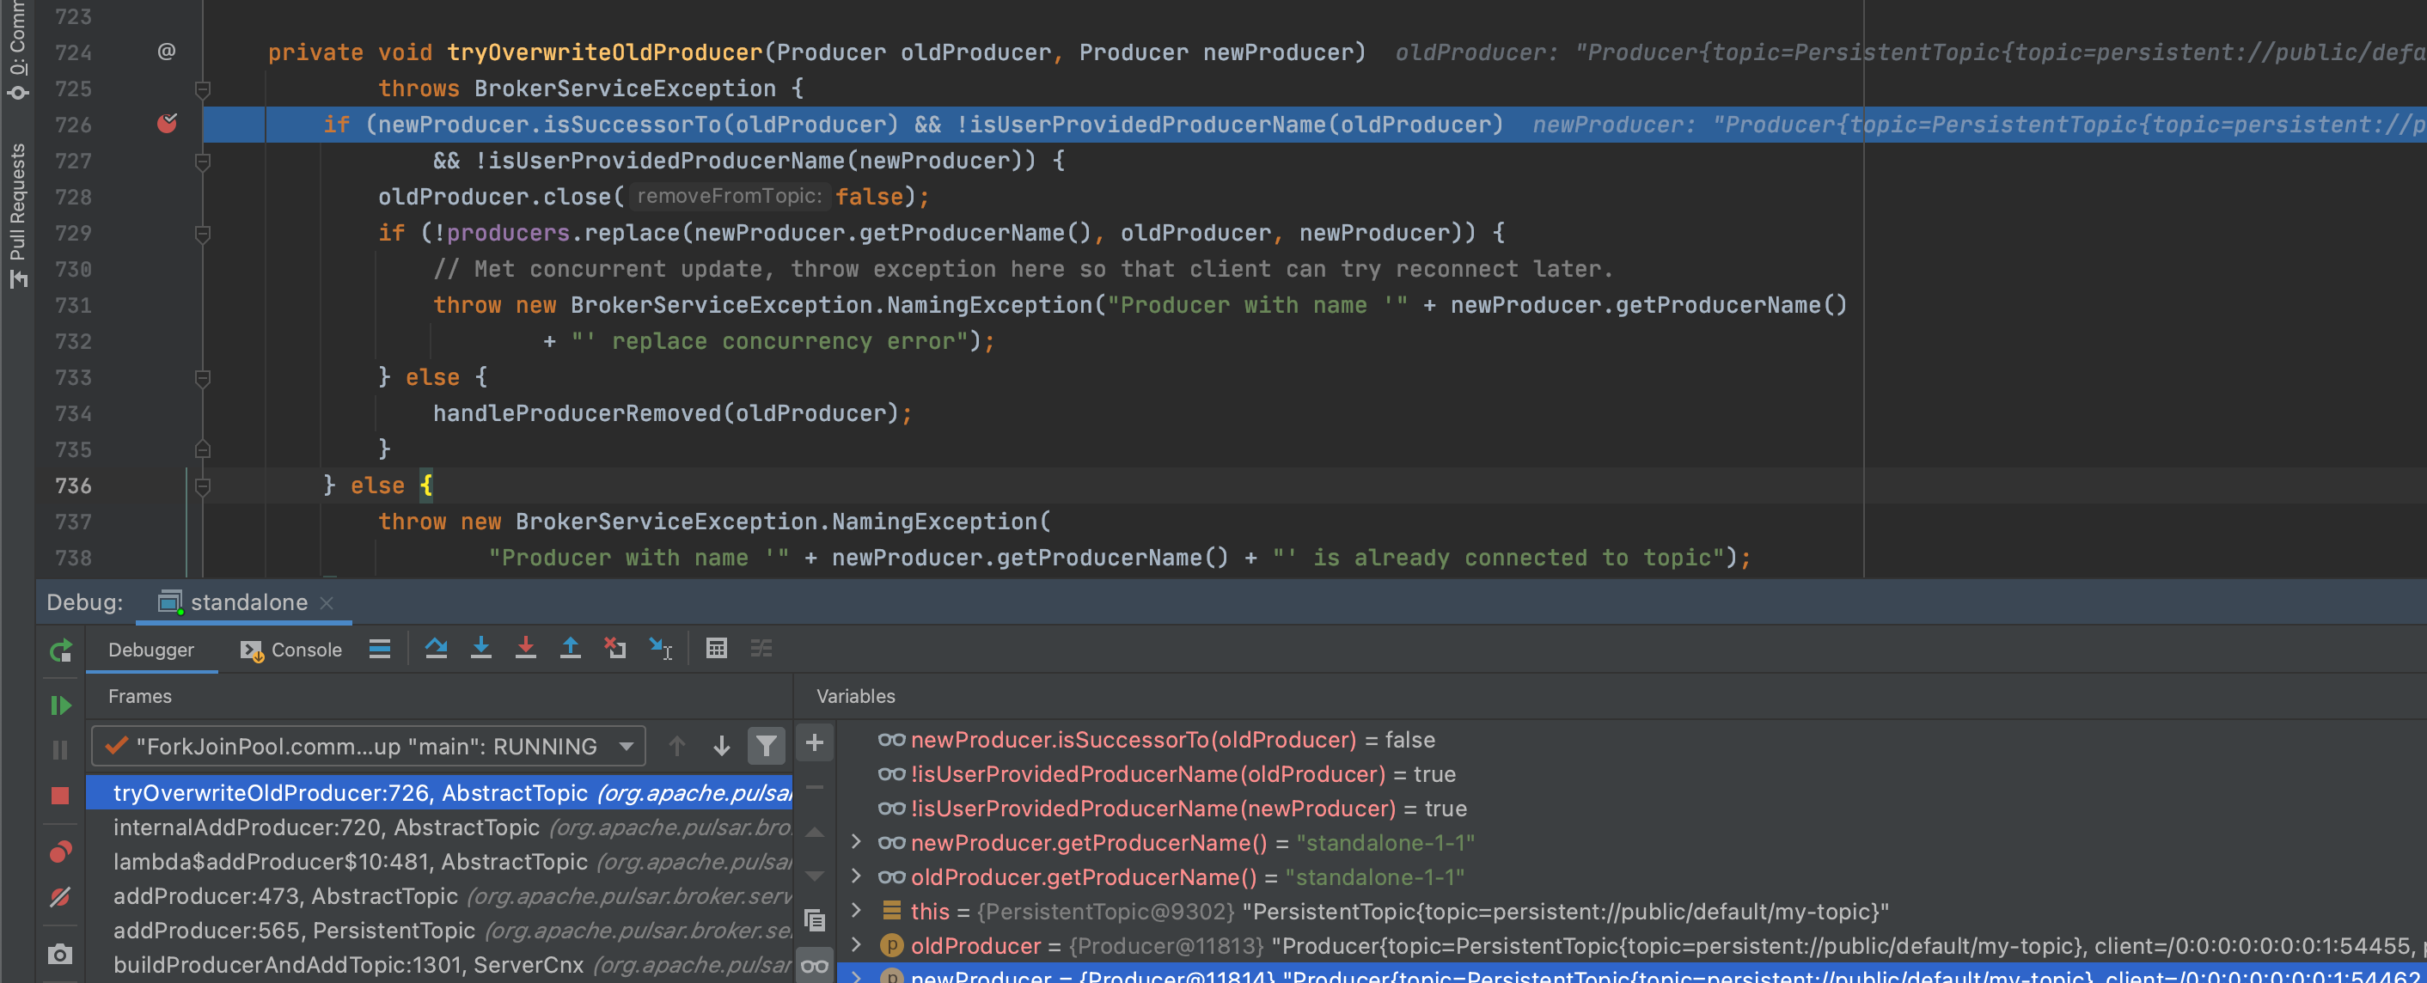2427x983 pixels.
Task: Expand the oldProducer variable node
Action: click(x=857, y=946)
